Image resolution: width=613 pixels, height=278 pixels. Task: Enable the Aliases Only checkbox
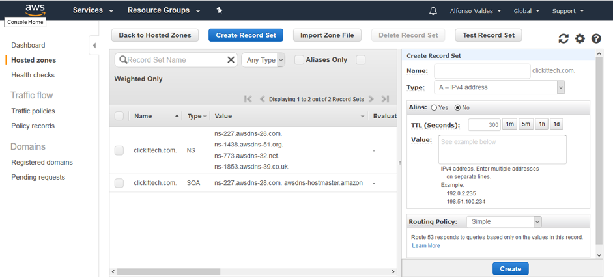300,60
